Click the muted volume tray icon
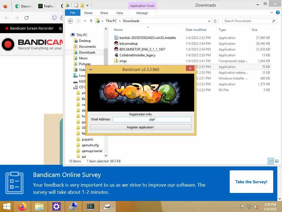The width and height of the screenshot is (282, 212). point(256,207)
